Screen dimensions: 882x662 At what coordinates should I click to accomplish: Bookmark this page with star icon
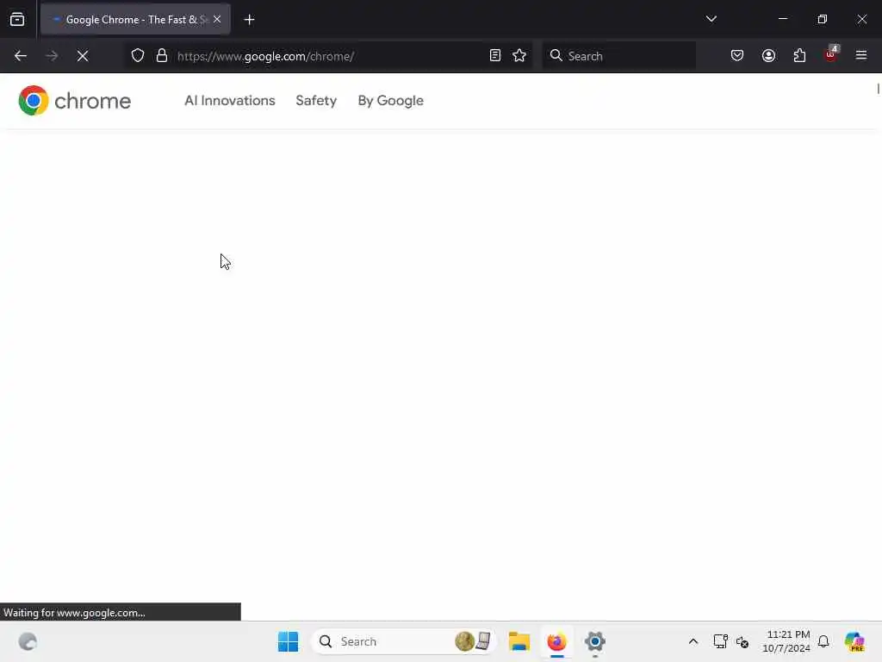pos(519,56)
